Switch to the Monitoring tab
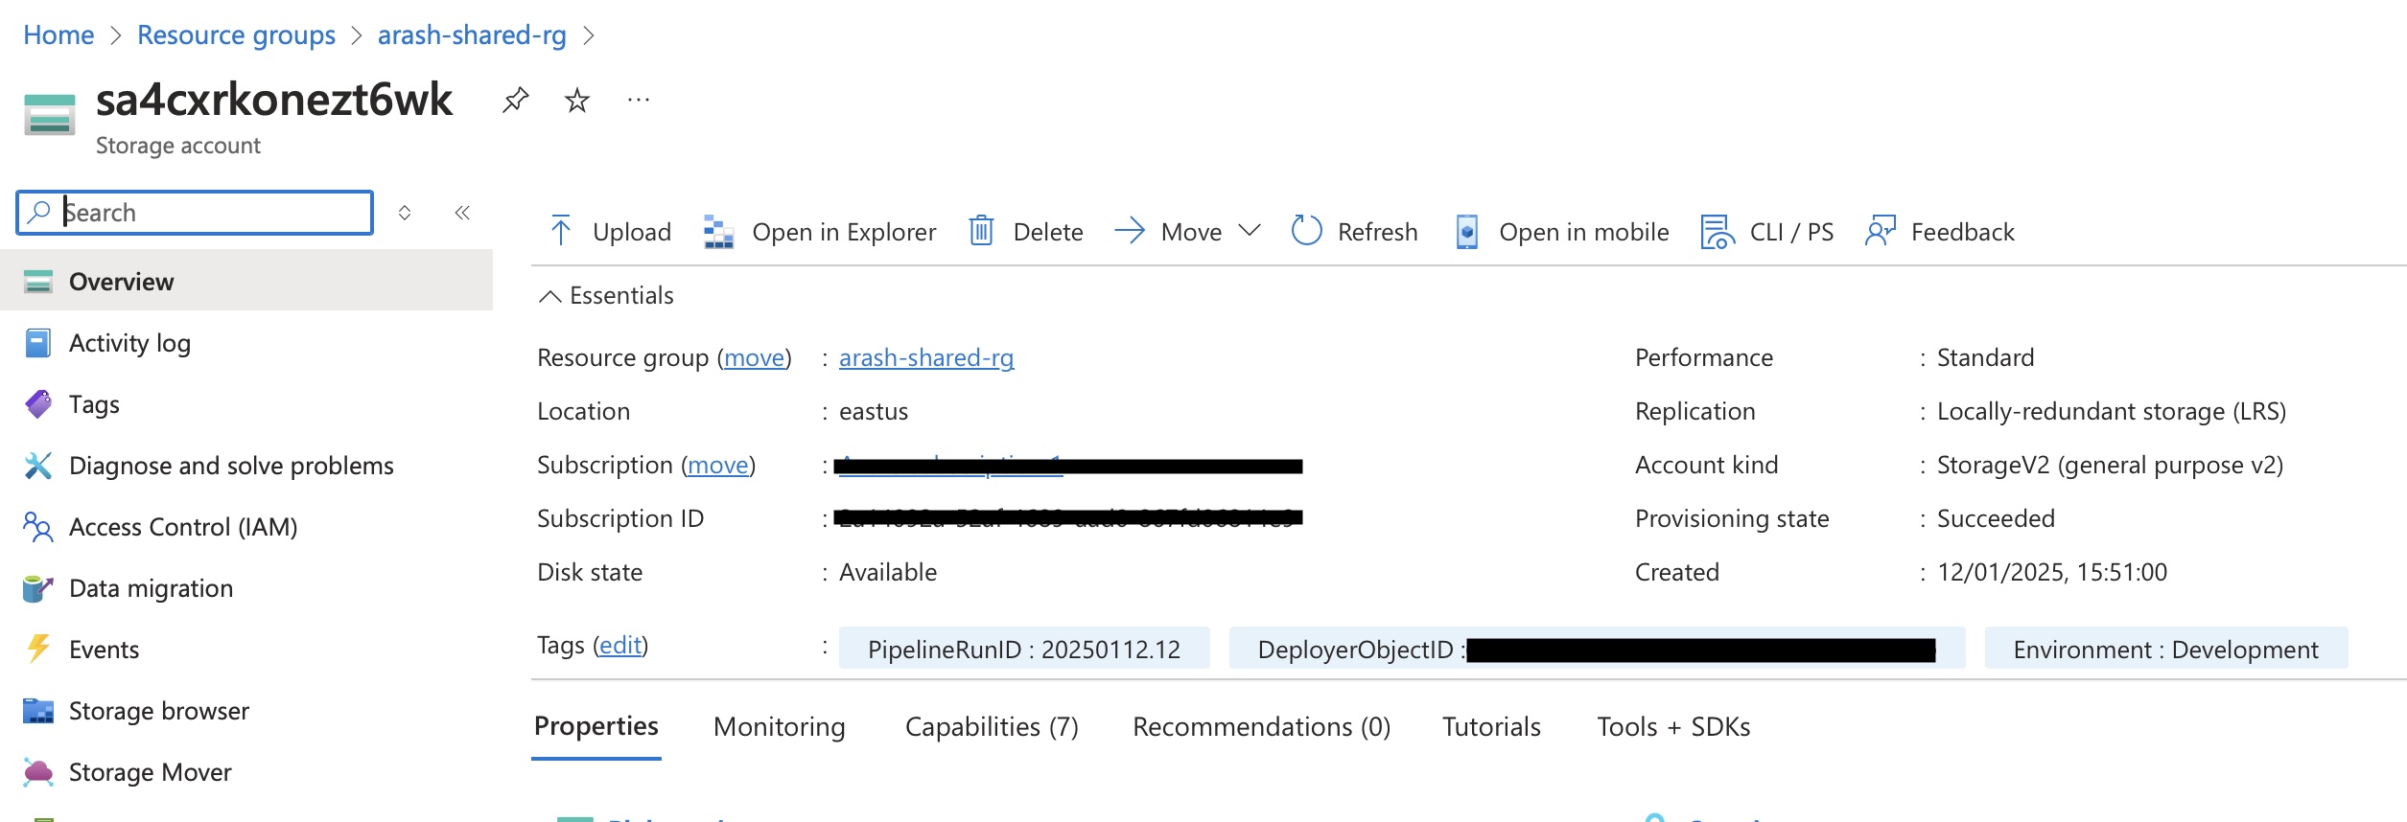The height and width of the screenshot is (822, 2407). coord(780,726)
